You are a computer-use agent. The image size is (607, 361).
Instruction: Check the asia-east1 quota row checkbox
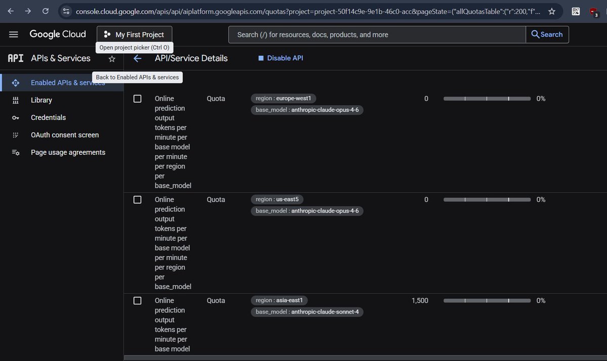coord(137,301)
